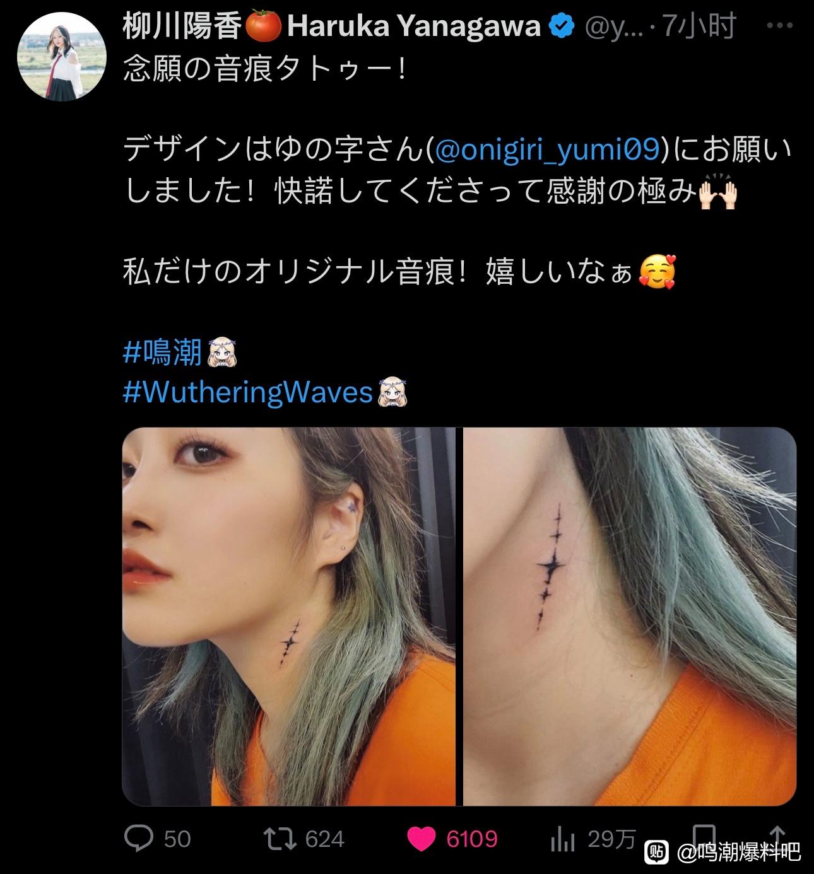Screen dimensions: 814x874
Task: Open the three-dot more options menu
Action: pyautogui.click(x=780, y=26)
